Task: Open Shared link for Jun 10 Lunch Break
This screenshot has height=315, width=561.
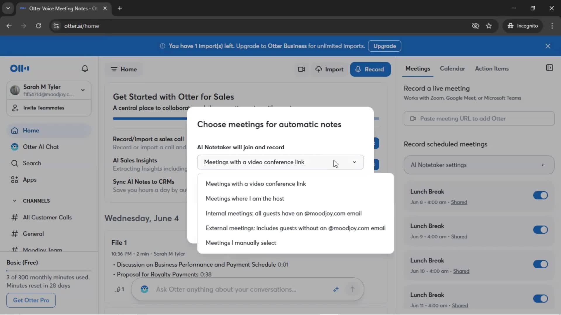Action: pyautogui.click(x=461, y=271)
